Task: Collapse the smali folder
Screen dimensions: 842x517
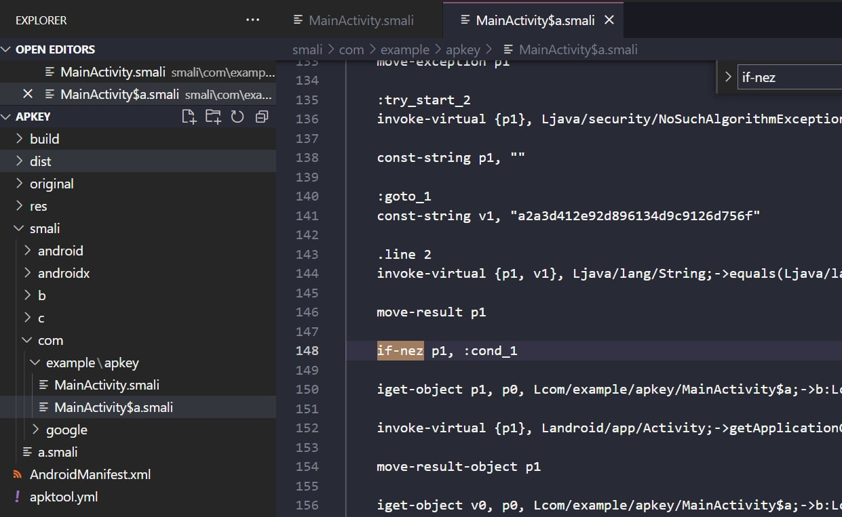Action: point(45,228)
